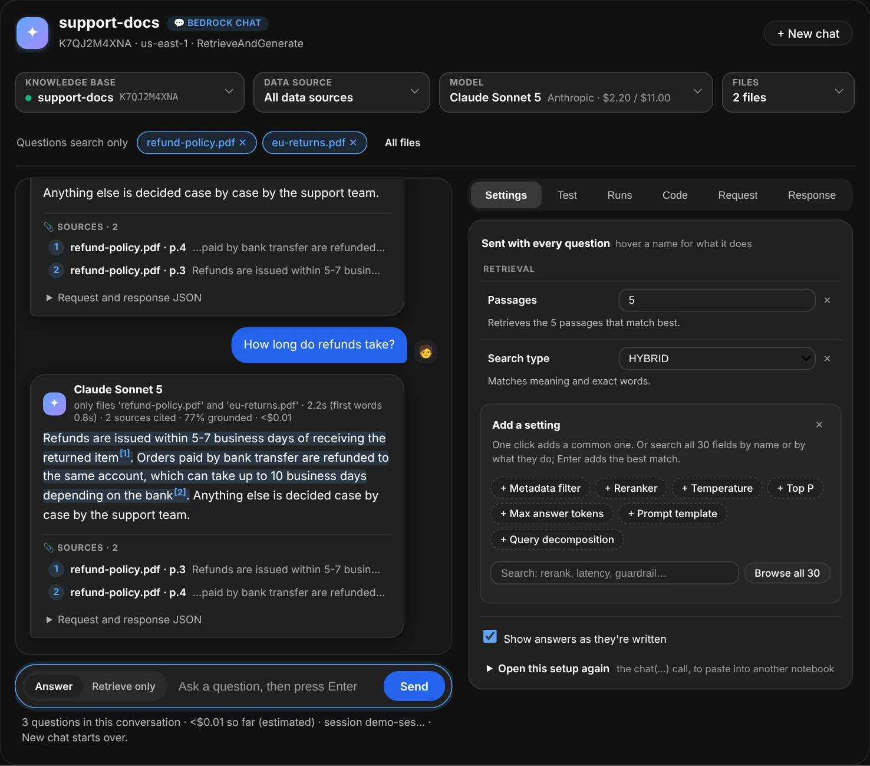Image resolution: width=870 pixels, height=766 pixels.
Task: Open source 2 refund-policy.pdf p.4 in latest answer
Action: [216, 593]
